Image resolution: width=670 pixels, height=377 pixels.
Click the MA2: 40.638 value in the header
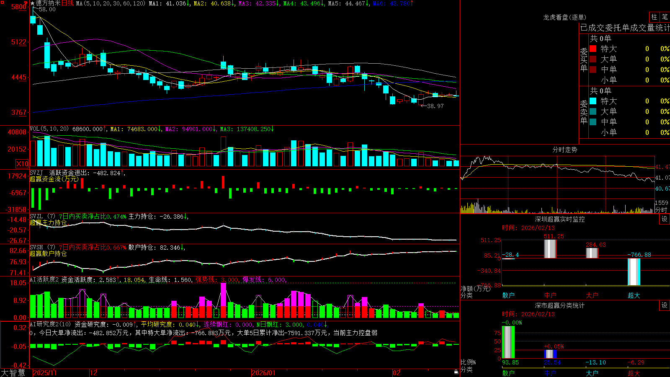(x=214, y=3)
